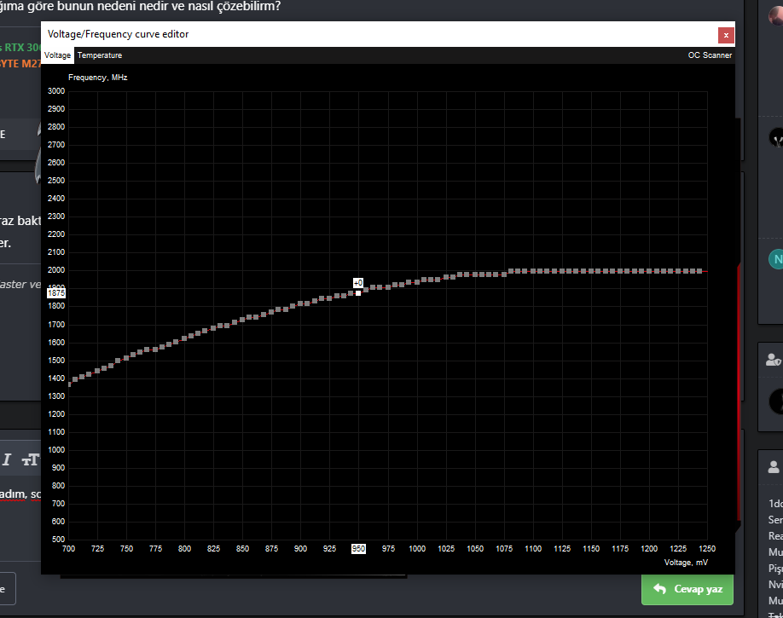Launch the OC Scanner
Image resolution: width=783 pixels, height=618 pixels.
coord(710,55)
